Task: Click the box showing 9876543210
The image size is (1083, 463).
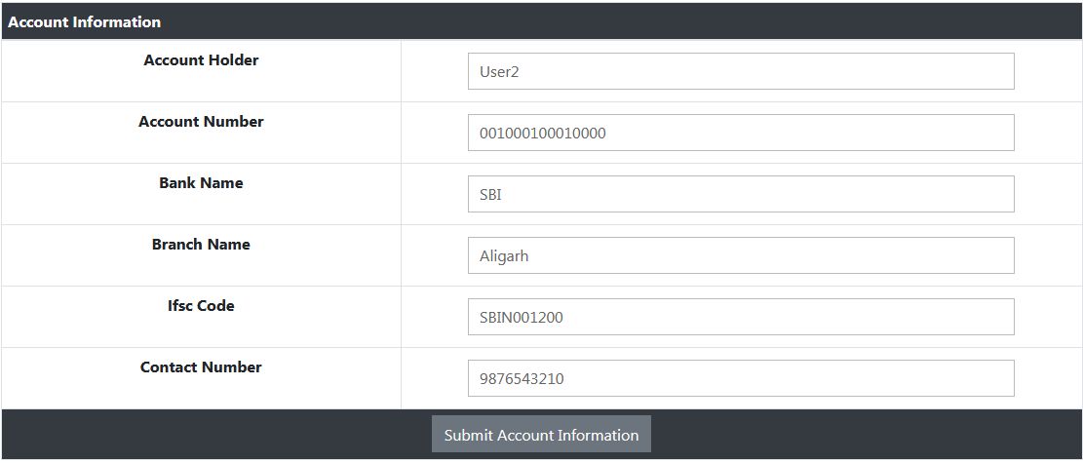Action: [x=741, y=378]
